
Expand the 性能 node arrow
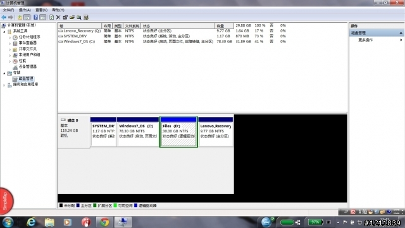click(x=10, y=61)
